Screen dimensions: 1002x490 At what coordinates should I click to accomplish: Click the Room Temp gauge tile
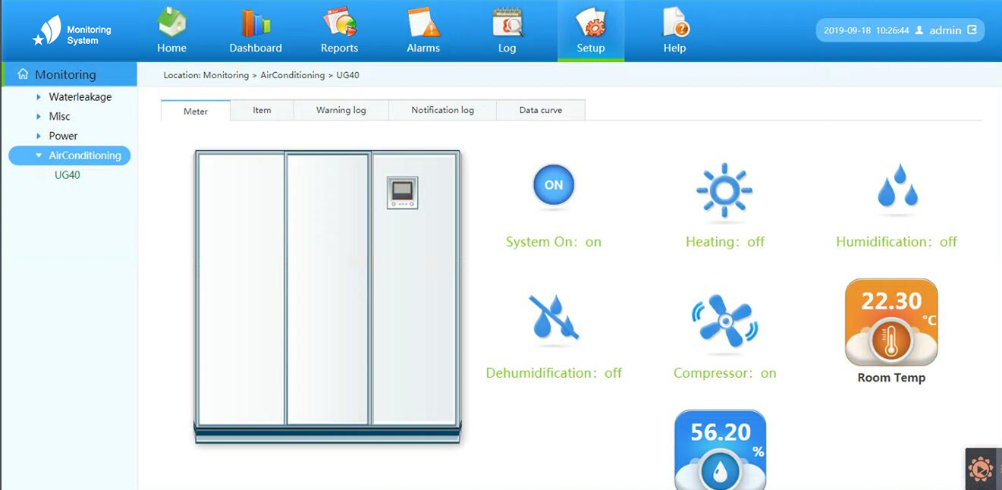[x=891, y=323]
